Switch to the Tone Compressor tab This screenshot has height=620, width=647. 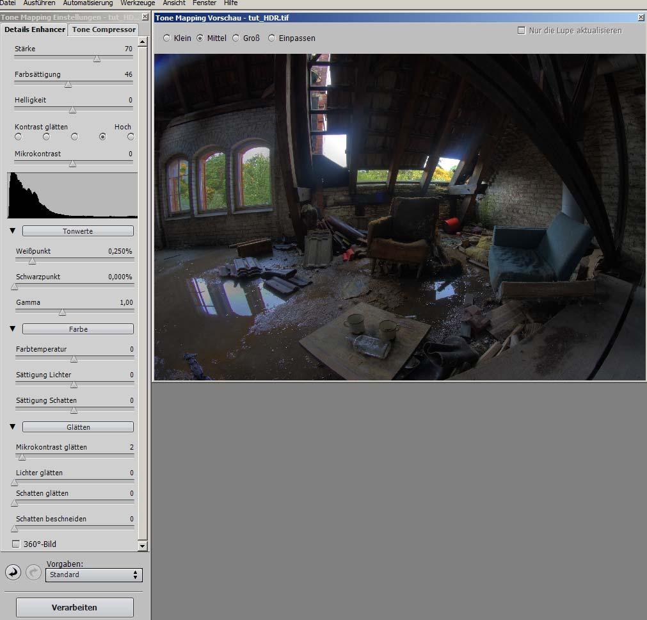pos(104,29)
